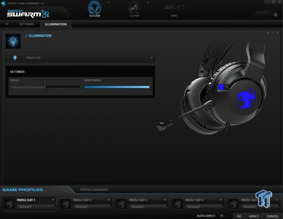Image resolution: width=283 pixels, height=219 pixels.
Task: Pin the Illumination panel
Action: tap(268, 33)
